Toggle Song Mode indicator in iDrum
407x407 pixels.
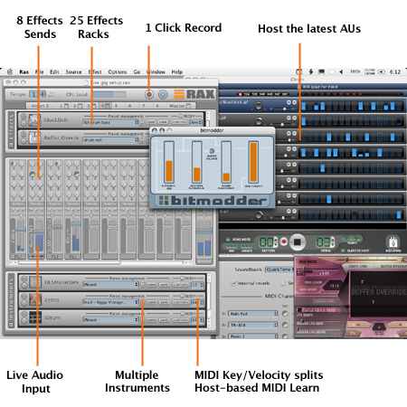(228, 239)
